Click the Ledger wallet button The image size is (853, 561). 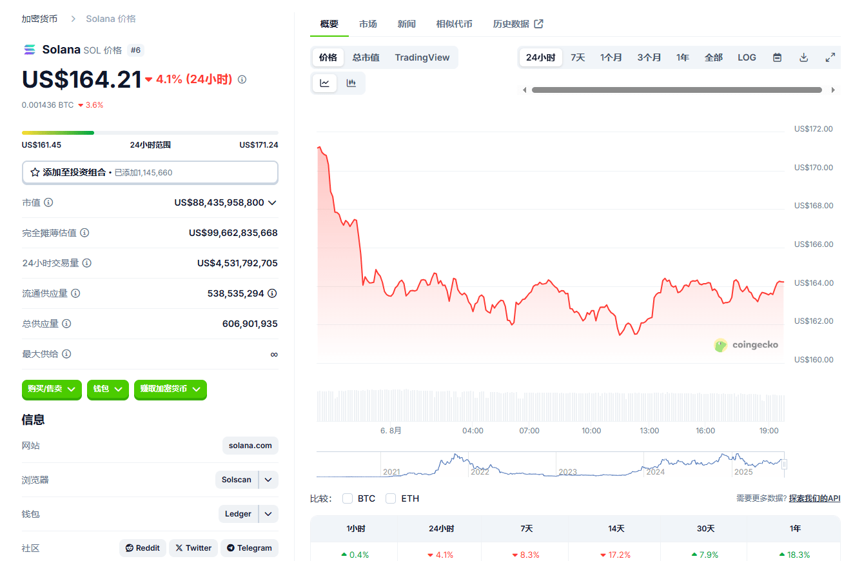click(x=239, y=514)
